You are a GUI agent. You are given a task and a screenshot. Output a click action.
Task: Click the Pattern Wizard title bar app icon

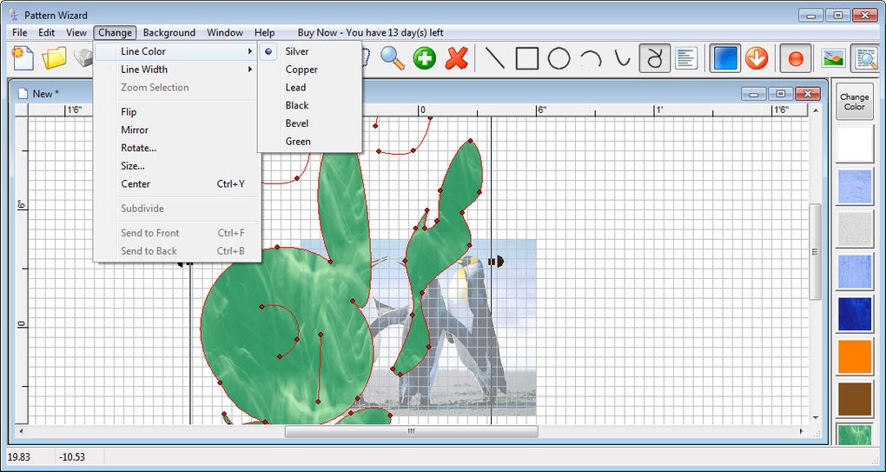click(x=14, y=16)
